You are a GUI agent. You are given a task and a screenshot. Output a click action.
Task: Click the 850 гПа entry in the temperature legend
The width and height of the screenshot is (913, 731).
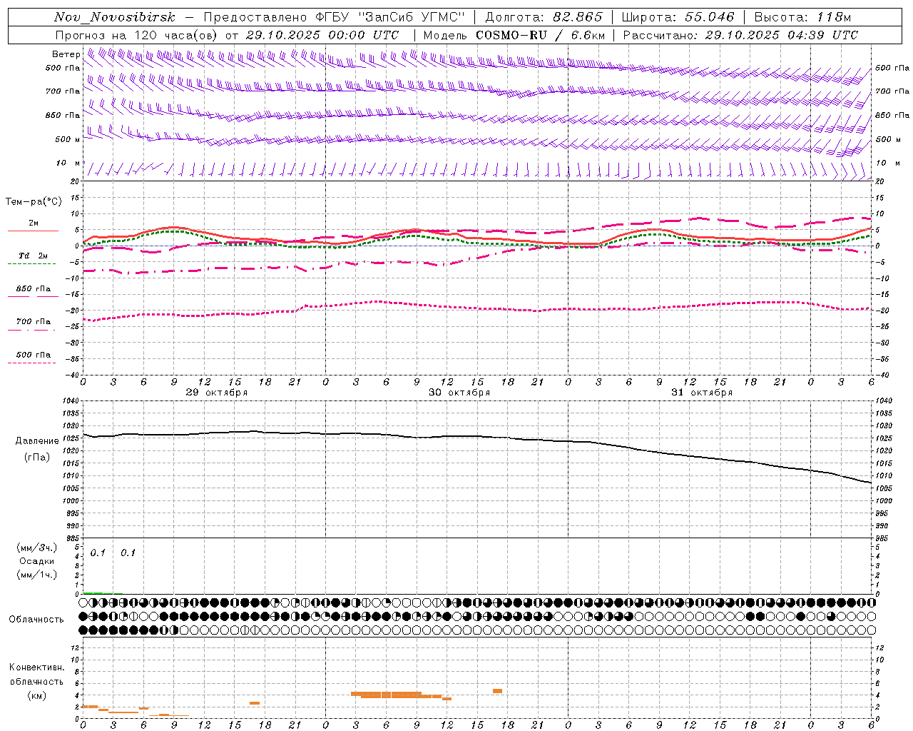pyautogui.click(x=33, y=288)
